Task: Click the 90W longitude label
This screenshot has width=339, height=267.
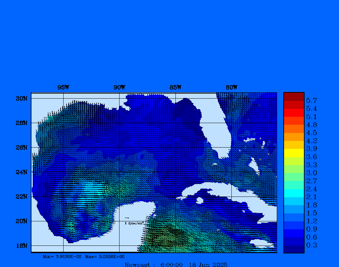Action: tap(119, 87)
